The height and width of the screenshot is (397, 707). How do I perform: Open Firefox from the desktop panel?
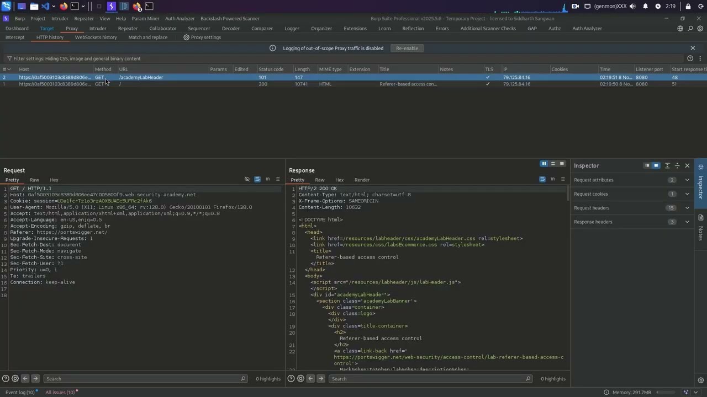click(64, 6)
